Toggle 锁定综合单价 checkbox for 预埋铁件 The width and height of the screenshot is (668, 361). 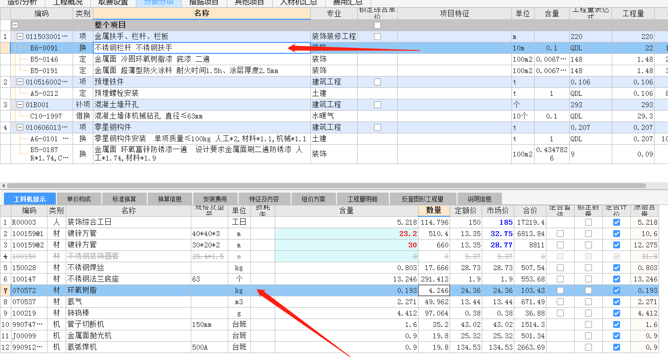click(377, 82)
